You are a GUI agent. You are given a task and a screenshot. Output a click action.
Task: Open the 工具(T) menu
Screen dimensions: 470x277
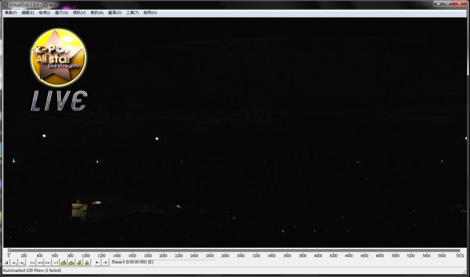[x=132, y=13]
